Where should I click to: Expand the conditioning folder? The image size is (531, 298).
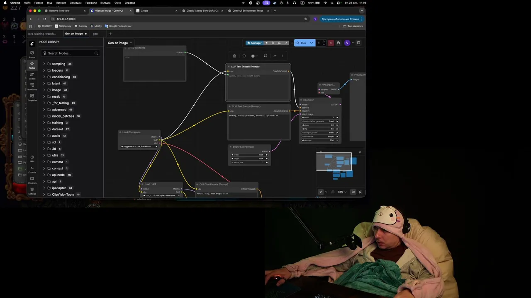(x=44, y=77)
